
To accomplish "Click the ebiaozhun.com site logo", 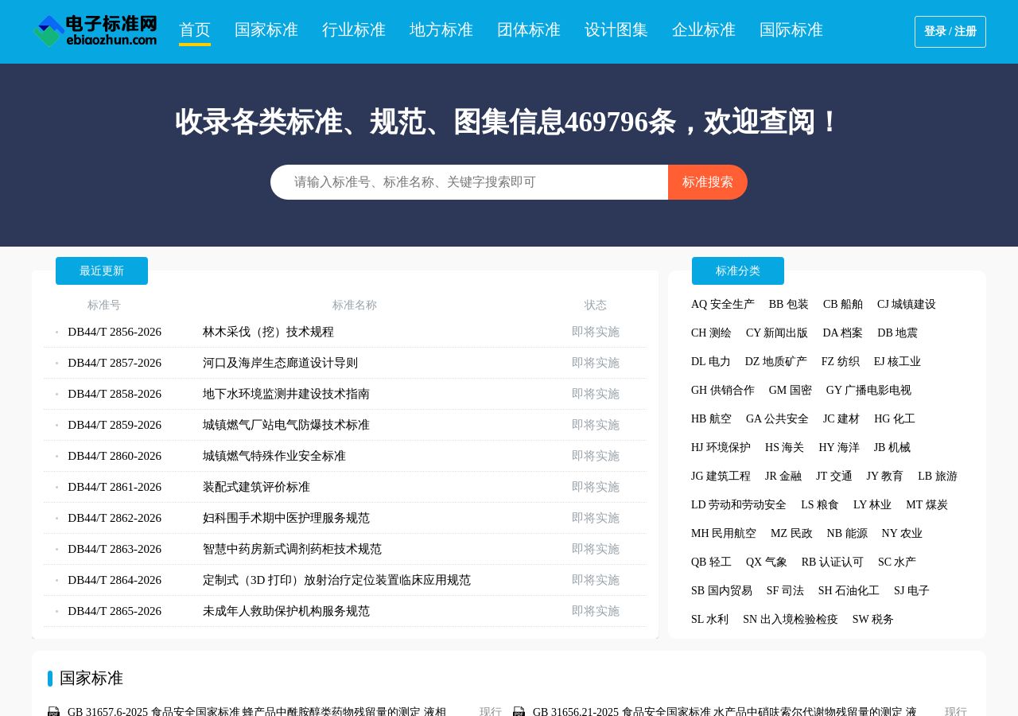I will tap(95, 31).
